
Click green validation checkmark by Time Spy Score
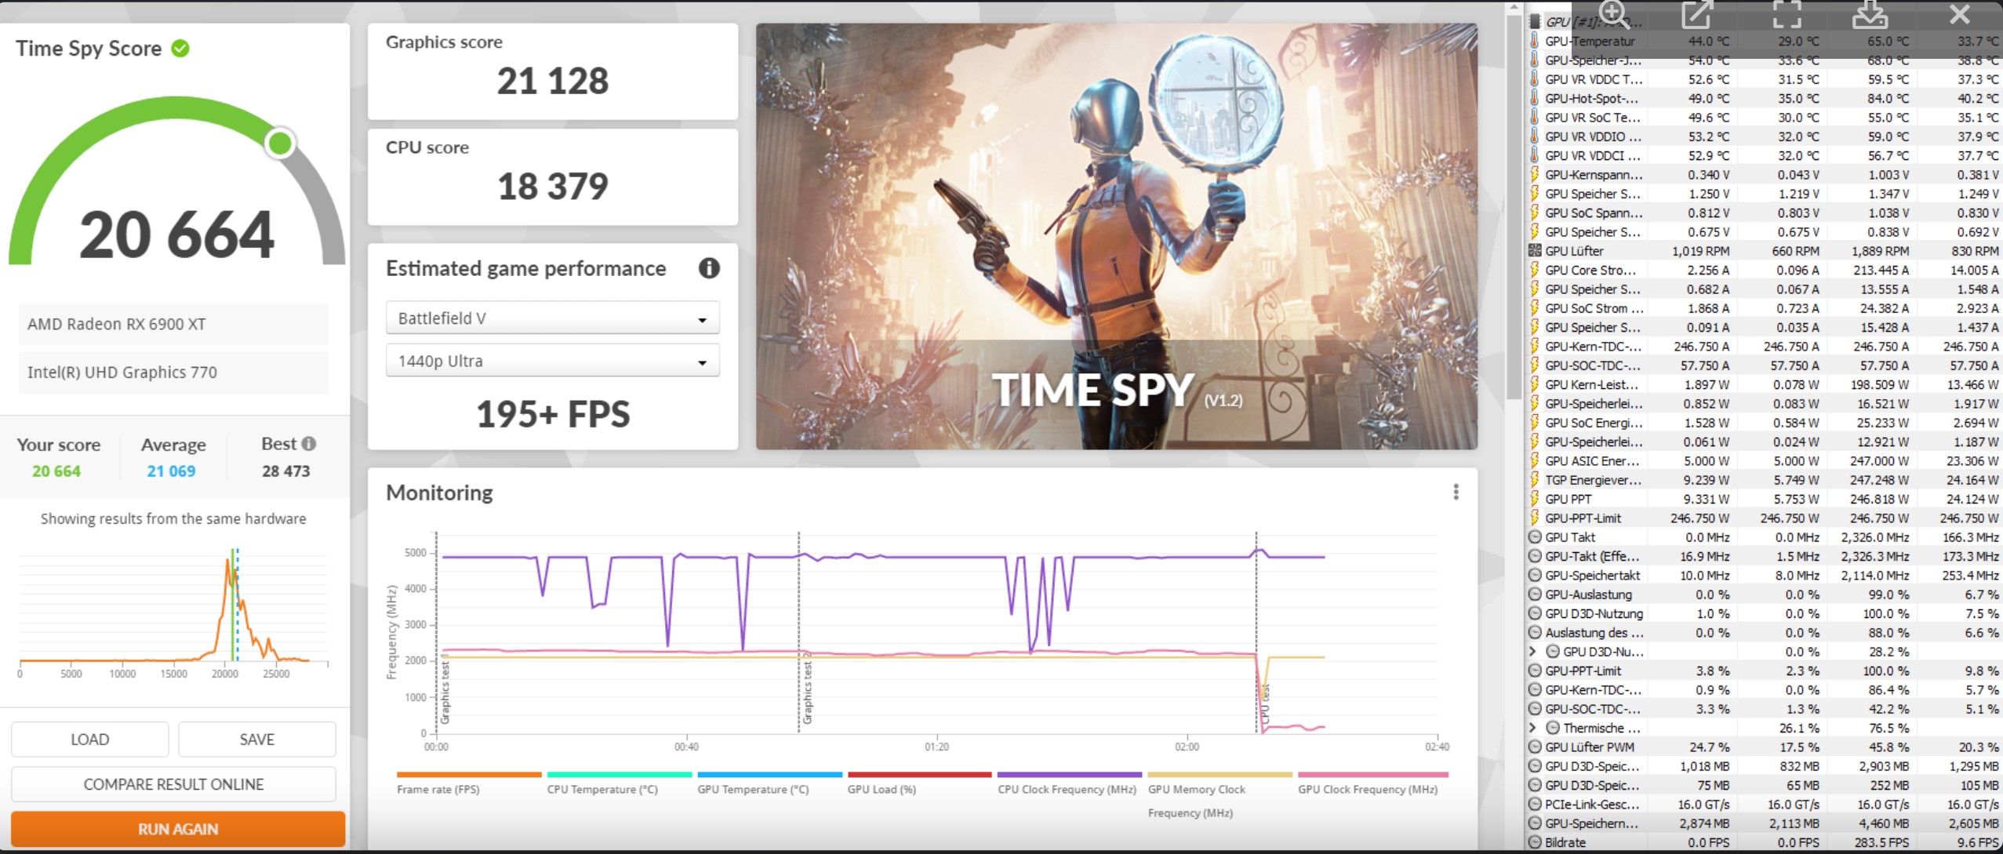(180, 49)
